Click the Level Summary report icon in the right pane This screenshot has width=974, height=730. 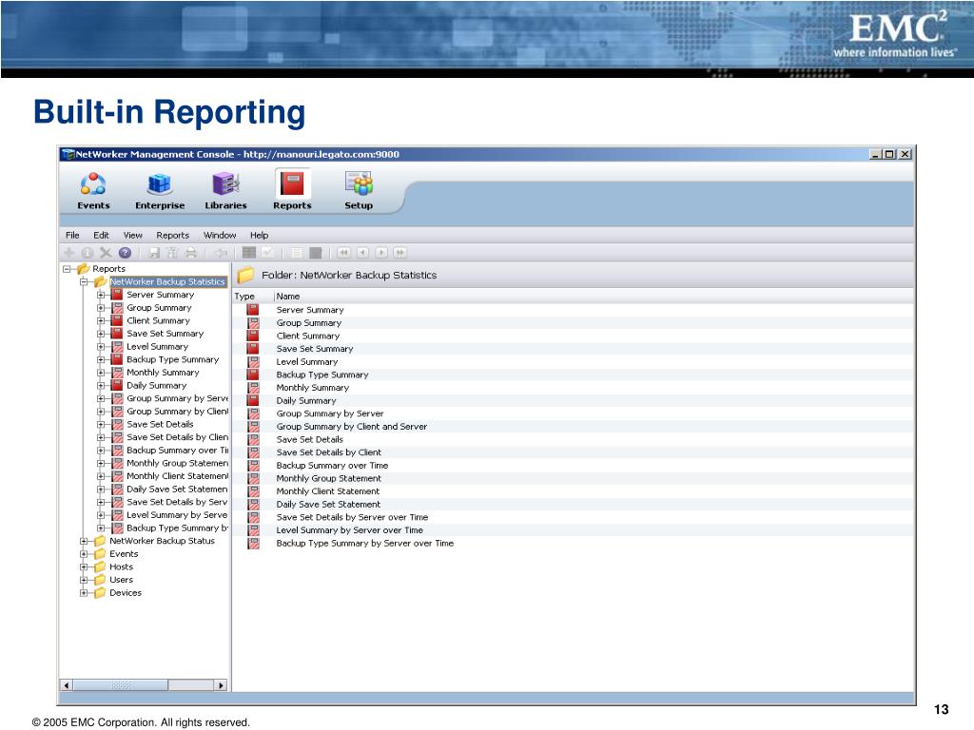tap(253, 362)
